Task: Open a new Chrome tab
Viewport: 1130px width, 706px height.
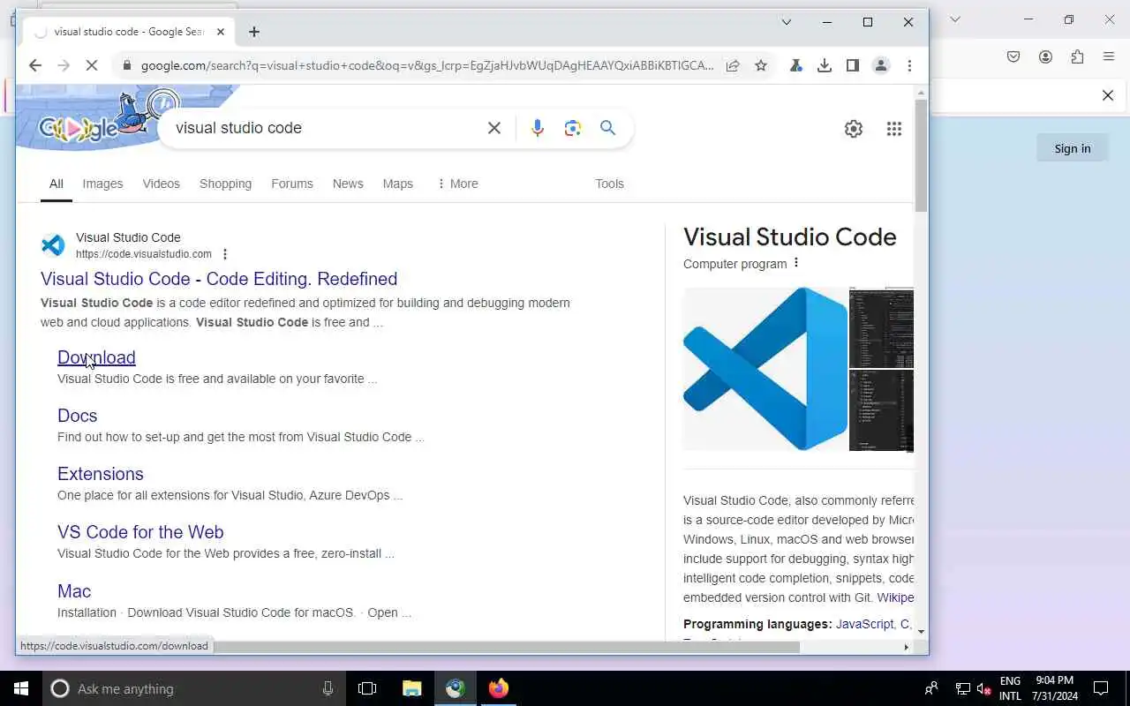Action: tap(254, 32)
